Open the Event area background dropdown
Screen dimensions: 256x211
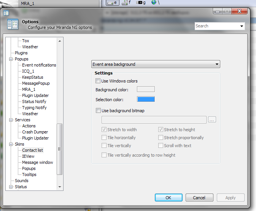pyautogui.click(x=156, y=64)
